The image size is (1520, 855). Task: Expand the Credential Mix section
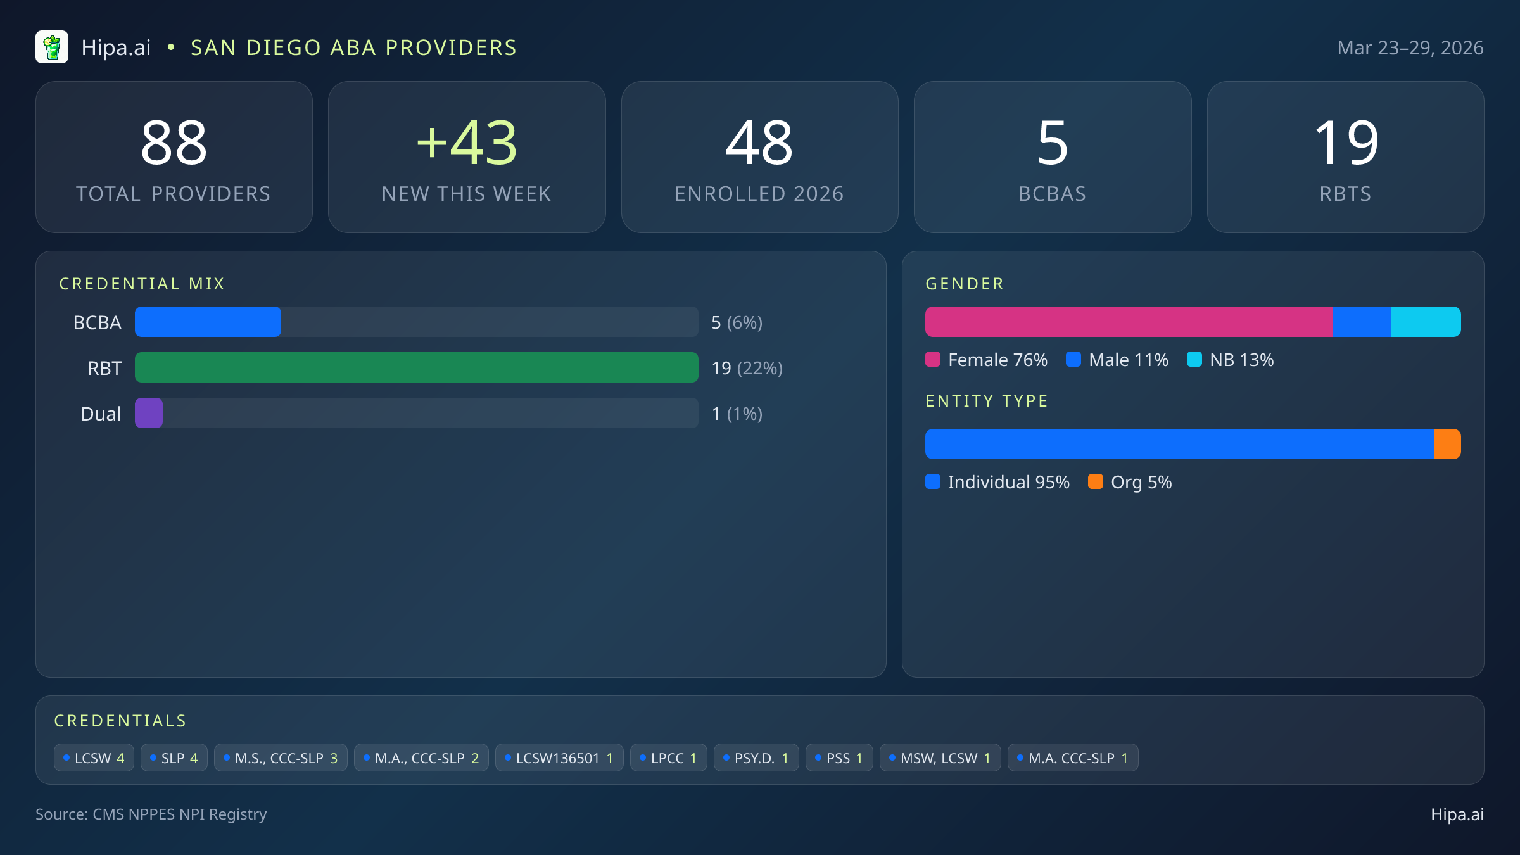point(142,283)
